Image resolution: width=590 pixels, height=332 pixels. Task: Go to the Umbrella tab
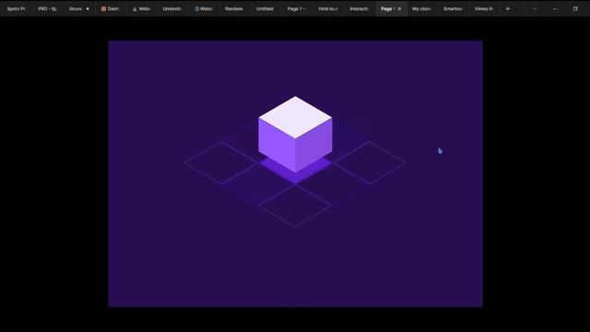(171, 8)
